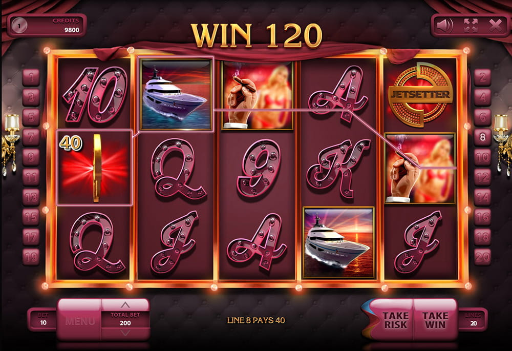This screenshot has height=351, width=512.
Task: Decrease total bet with down arrow
Action: (125, 333)
